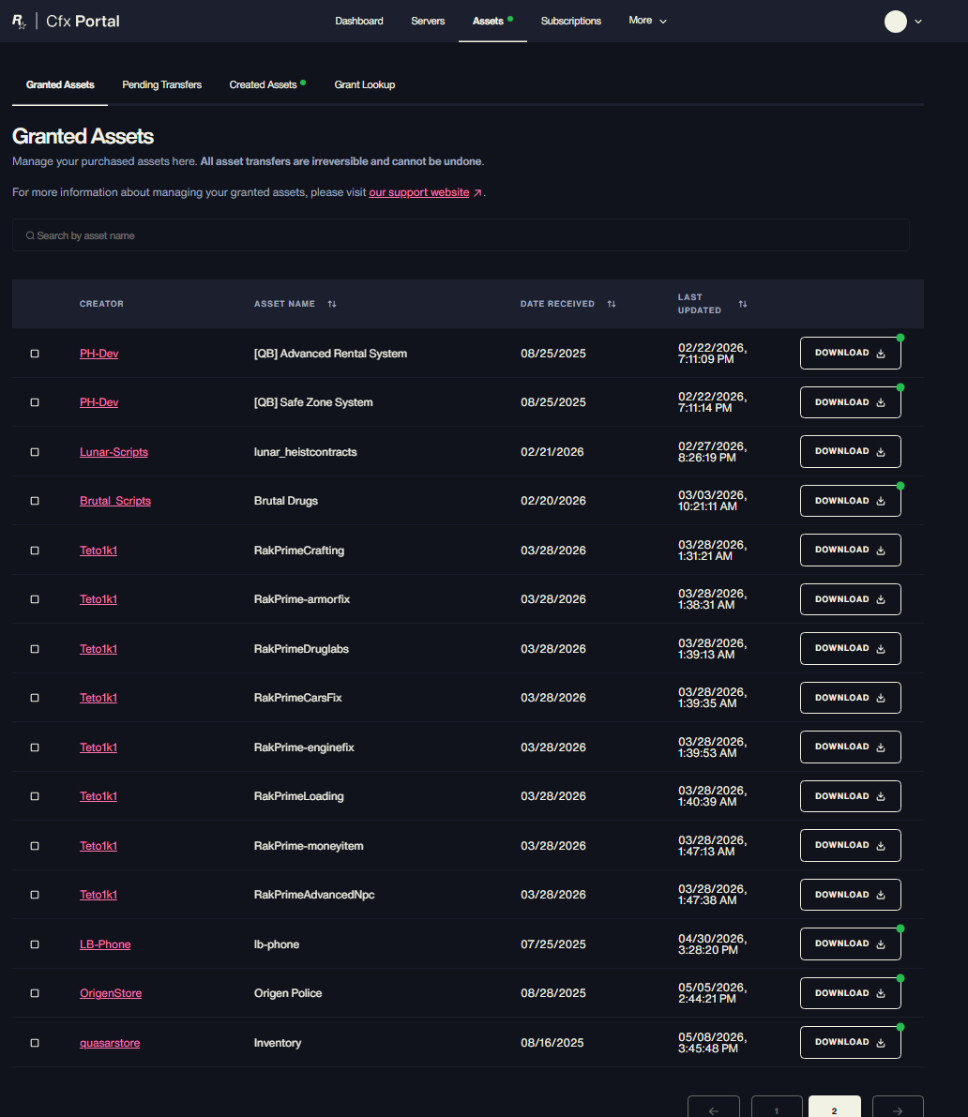Check the lb-phone row checkbox

(x=34, y=944)
